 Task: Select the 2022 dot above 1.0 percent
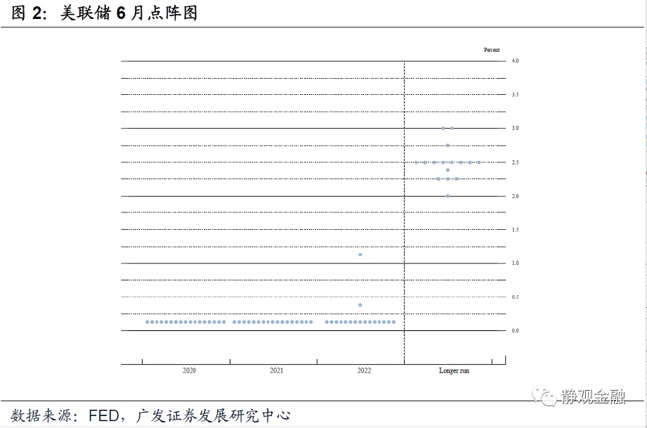(360, 254)
